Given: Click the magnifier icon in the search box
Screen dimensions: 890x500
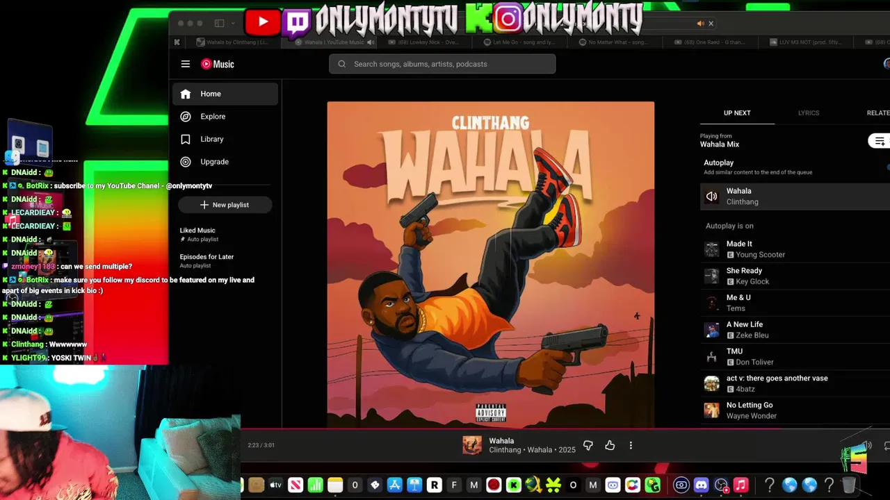Looking at the screenshot, I should point(341,64).
